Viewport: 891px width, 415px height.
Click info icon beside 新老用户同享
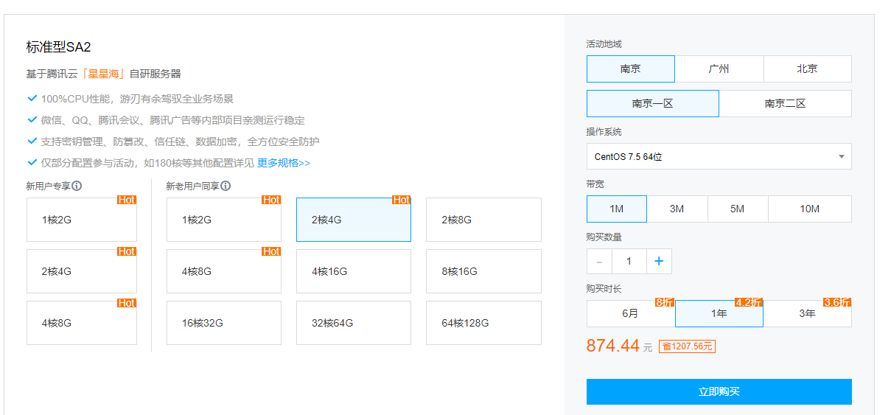[x=226, y=186]
